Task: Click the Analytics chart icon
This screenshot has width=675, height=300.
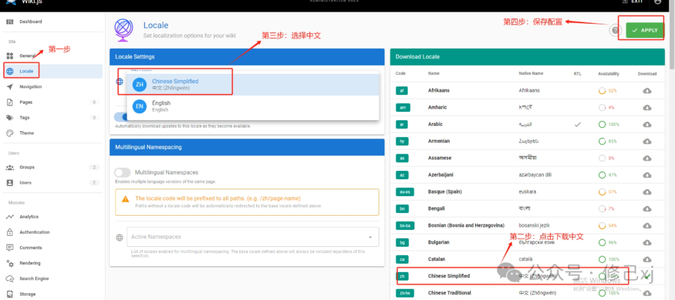Action: tap(10, 216)
